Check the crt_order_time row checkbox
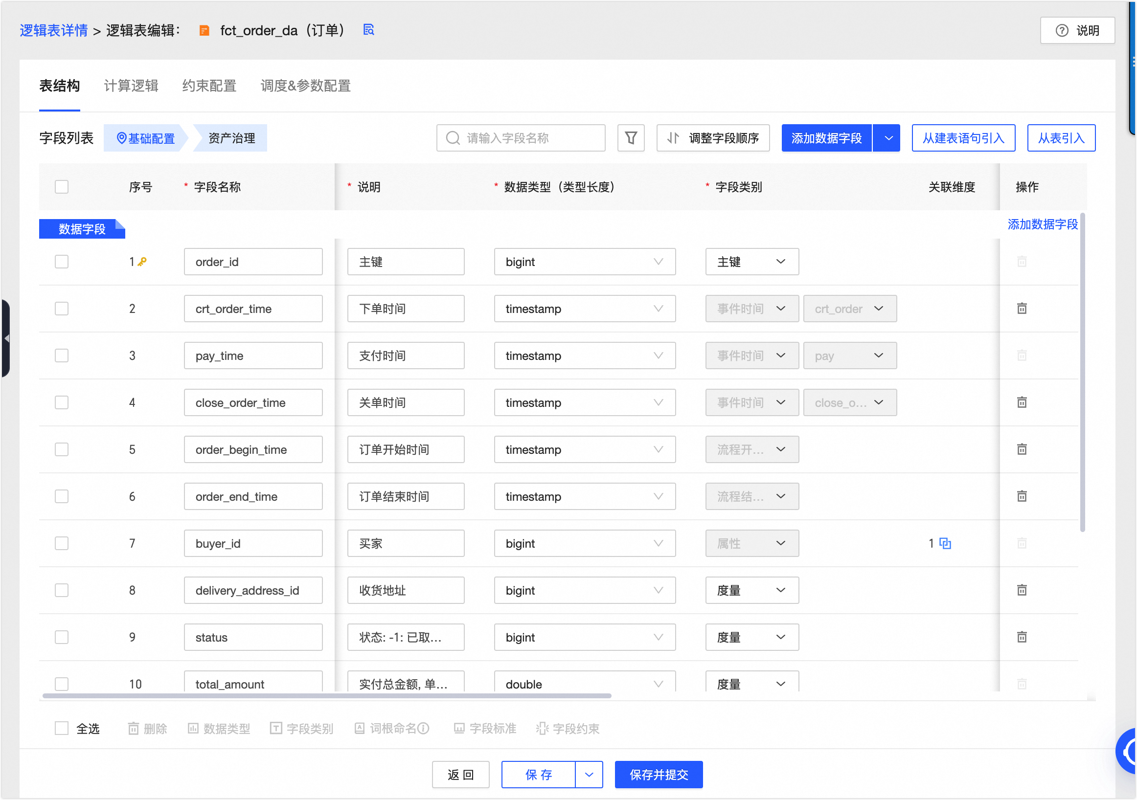Viewport: 1137px width, 800px height. (62, 309)
